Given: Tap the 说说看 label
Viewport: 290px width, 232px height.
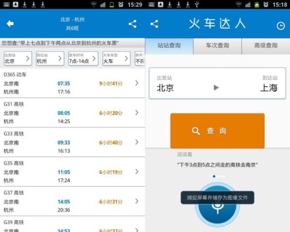Looking at the screenshot, I should [185, 154].
